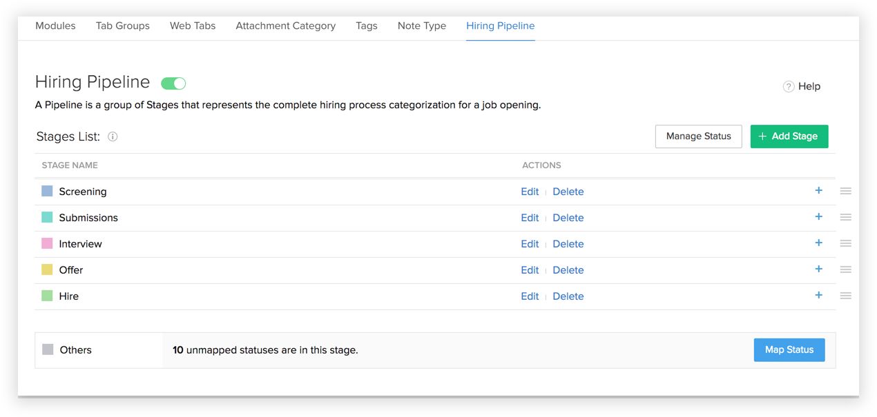Screen dimensions: 877x417
Task: Open the Attachment Category tab
Action: click(x=285, y=26)
